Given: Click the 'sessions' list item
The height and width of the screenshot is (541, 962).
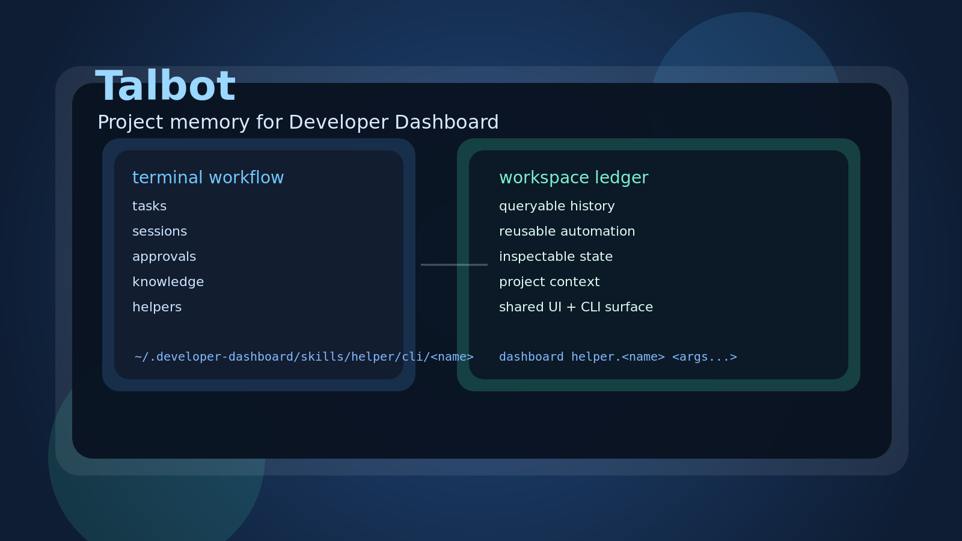Looking at the screenshot, I should pos(159,231).
